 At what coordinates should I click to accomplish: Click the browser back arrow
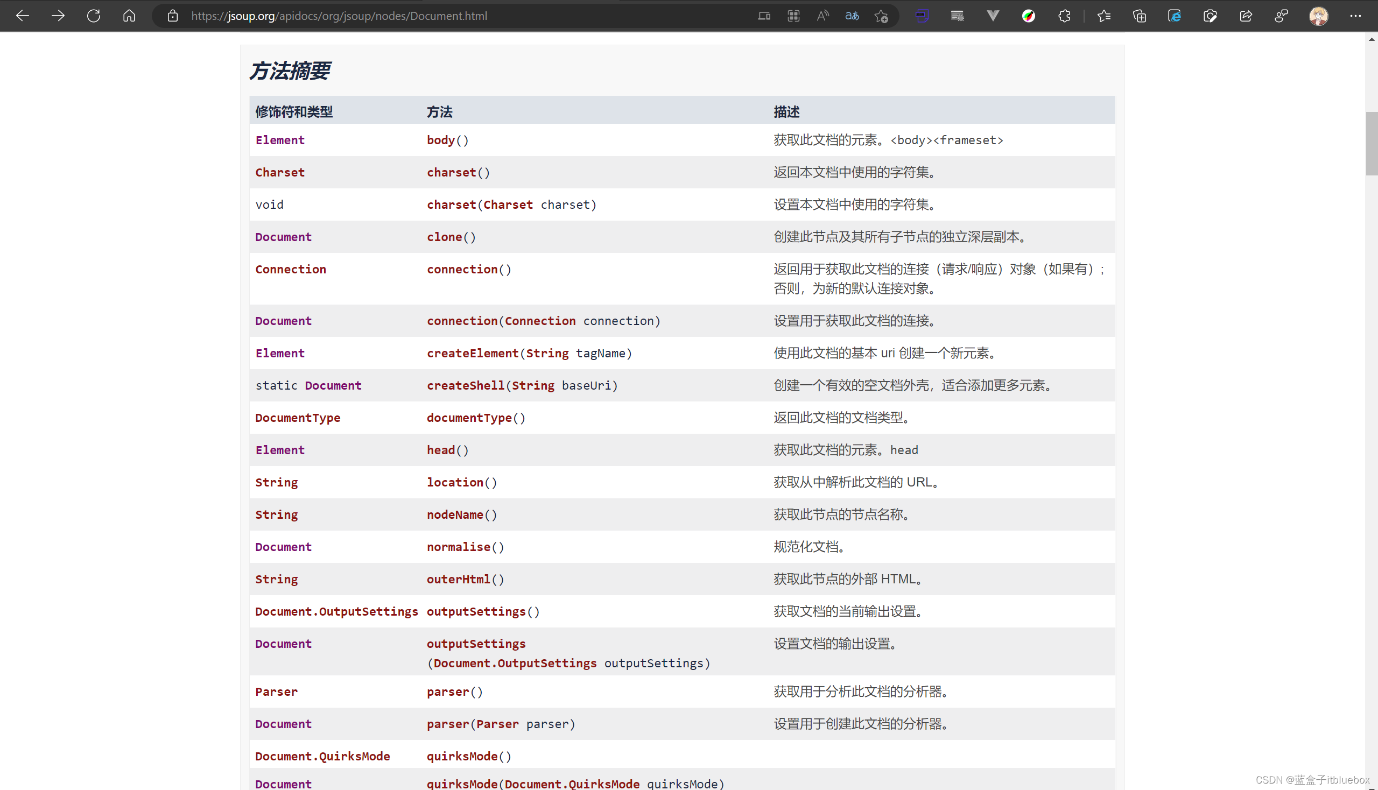[x=22, y=16]
